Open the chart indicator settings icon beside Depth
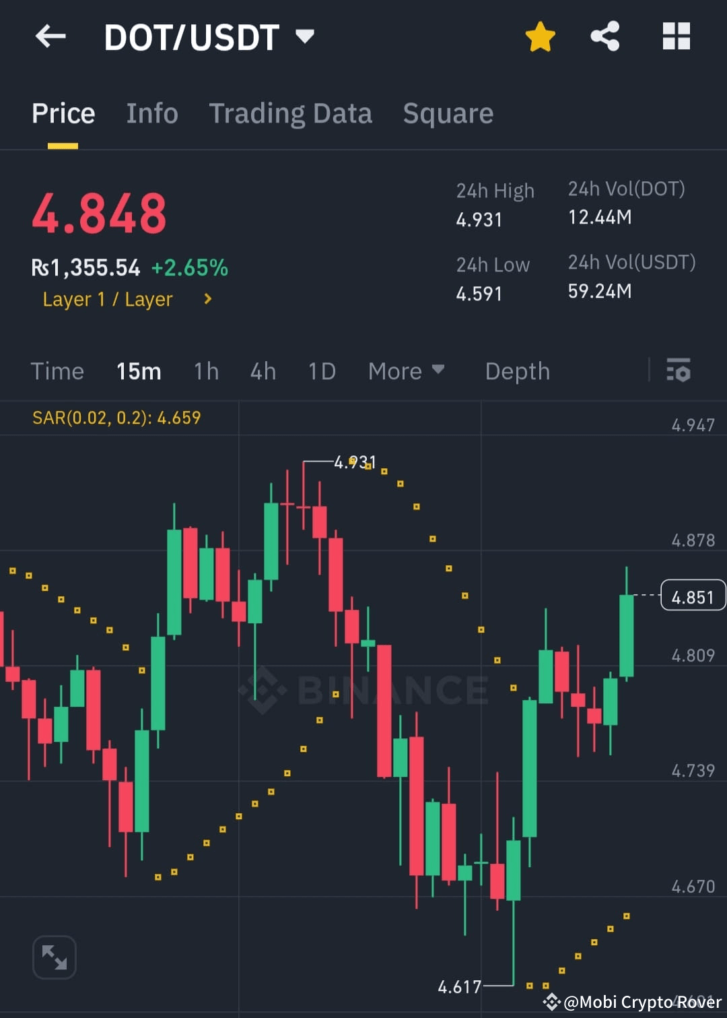727x1018 pixels. [679, 371]
